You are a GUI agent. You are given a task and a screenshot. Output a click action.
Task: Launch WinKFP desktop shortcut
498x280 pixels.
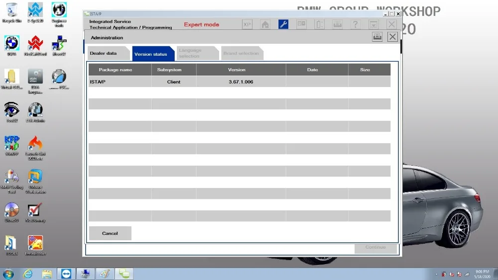pyautogui.click(x=12, y=146)
